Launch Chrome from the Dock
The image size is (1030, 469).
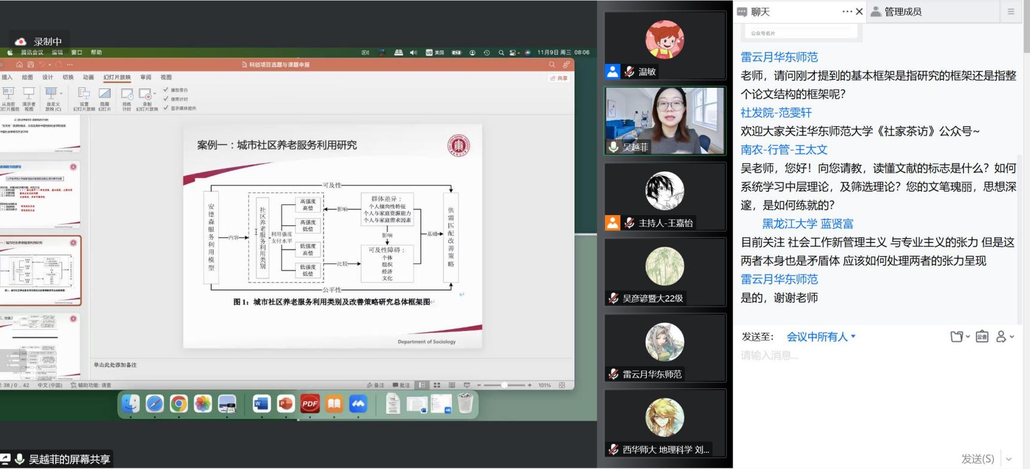pyautogui.click(x=178, y=404)
